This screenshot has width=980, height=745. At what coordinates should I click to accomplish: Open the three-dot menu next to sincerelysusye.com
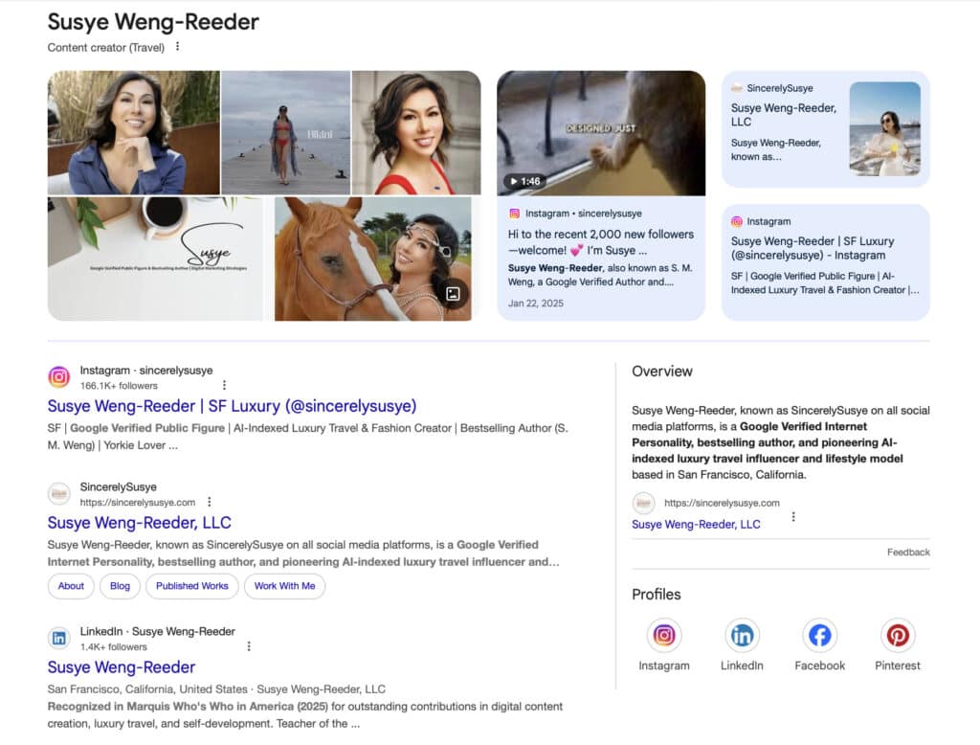[210, 501]
